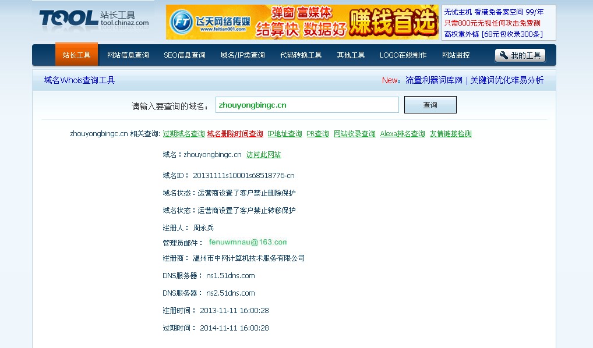Open the IP地址查询 link
593x348 pixels.
(285, 134)
